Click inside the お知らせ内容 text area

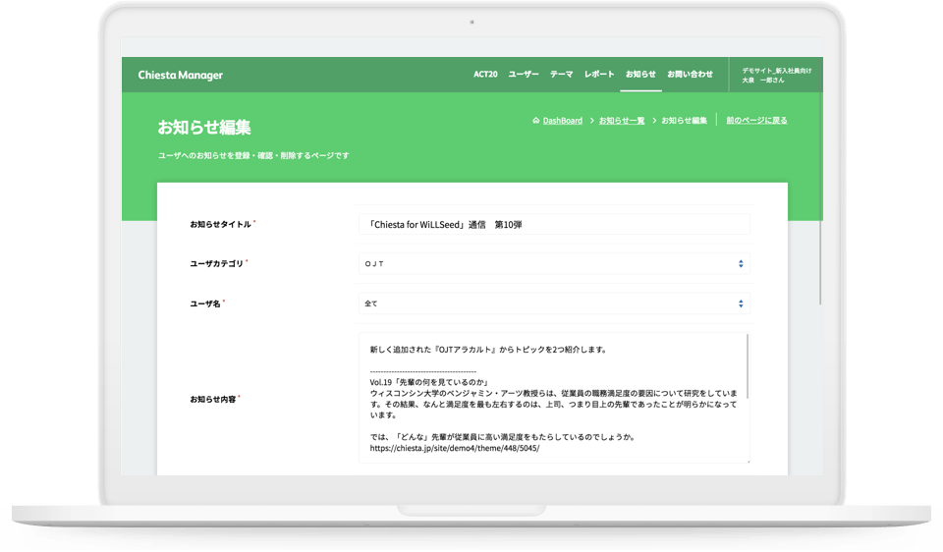pyautogui.click(x=554, y=398)
